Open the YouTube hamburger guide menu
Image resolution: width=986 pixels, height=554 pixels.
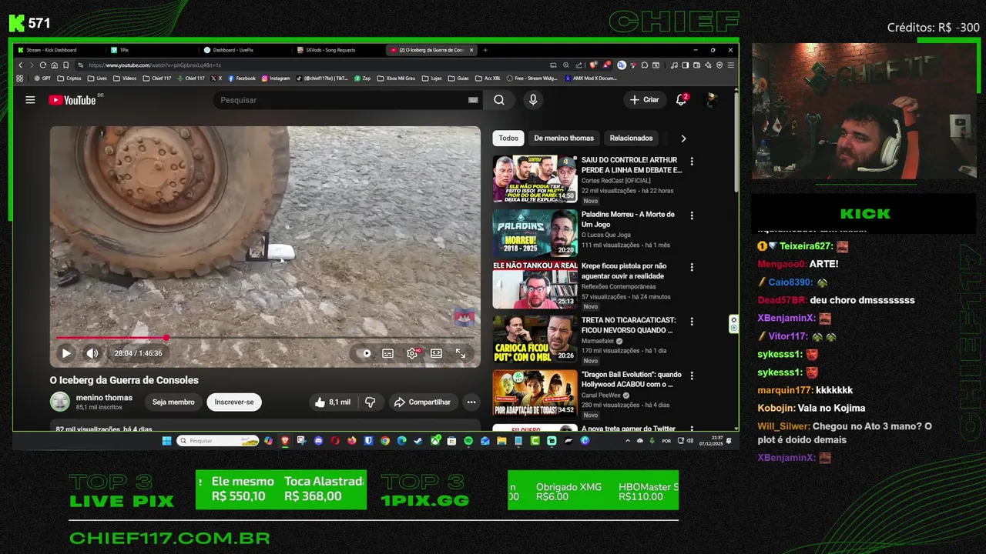[30, 100]
